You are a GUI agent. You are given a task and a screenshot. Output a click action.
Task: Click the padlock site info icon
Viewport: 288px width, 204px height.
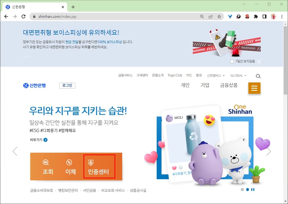(x=34, y=16)
